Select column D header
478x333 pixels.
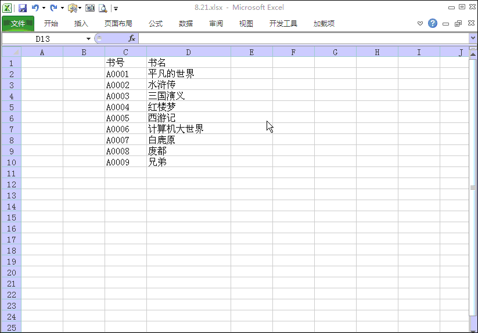[189, 52]
